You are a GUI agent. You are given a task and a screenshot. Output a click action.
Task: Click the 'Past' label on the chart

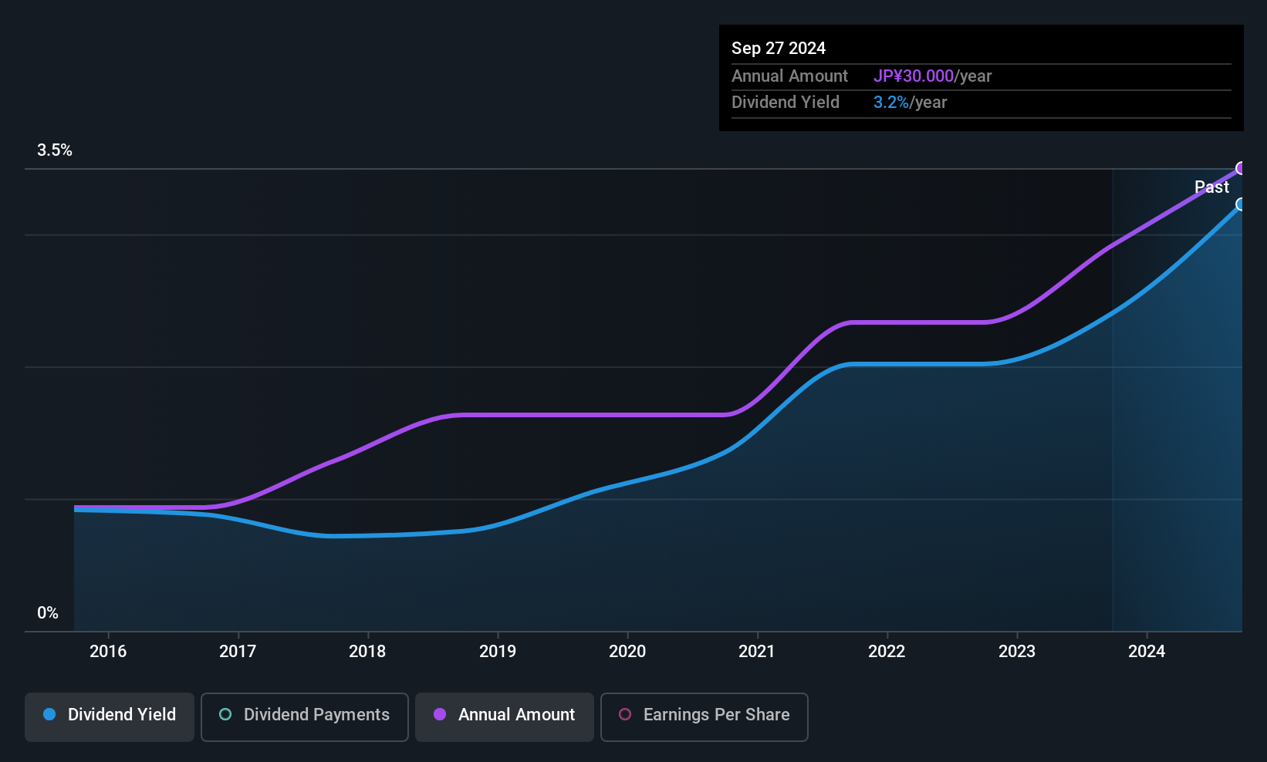pyautogui.click(x=1211, y=187)
